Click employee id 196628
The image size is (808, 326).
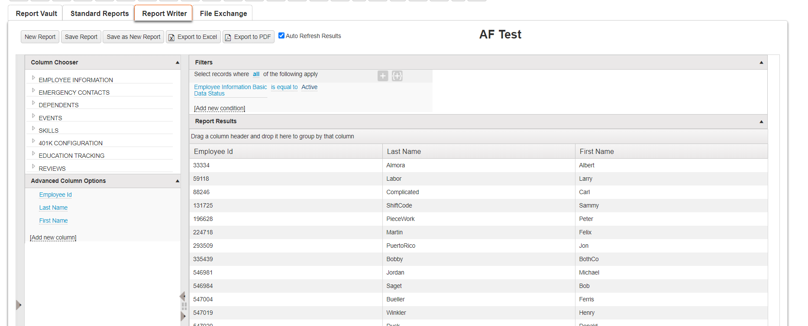(286, 219)
